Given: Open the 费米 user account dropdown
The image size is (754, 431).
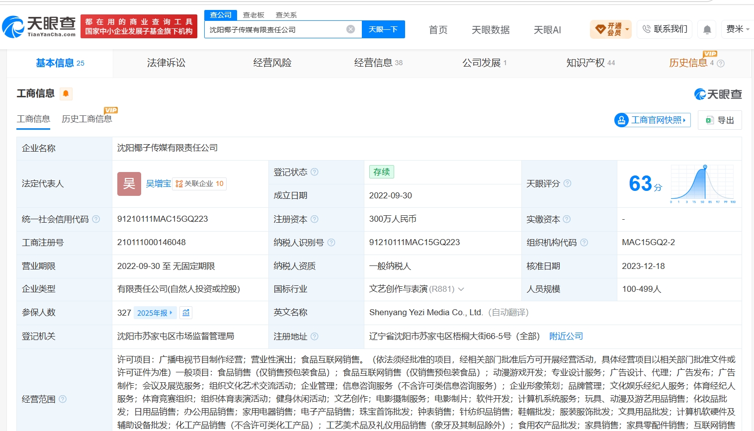Looking at the screenshot, I should [x=738, y=29].
